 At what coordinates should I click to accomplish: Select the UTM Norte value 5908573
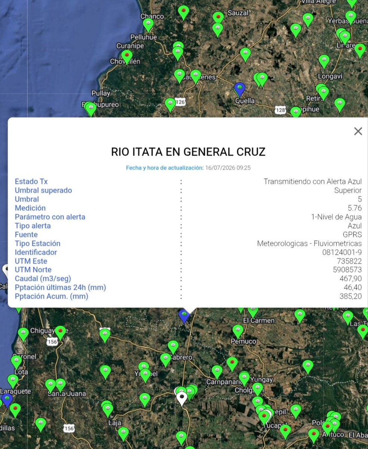pyautogui.click(x=347, y=270)
